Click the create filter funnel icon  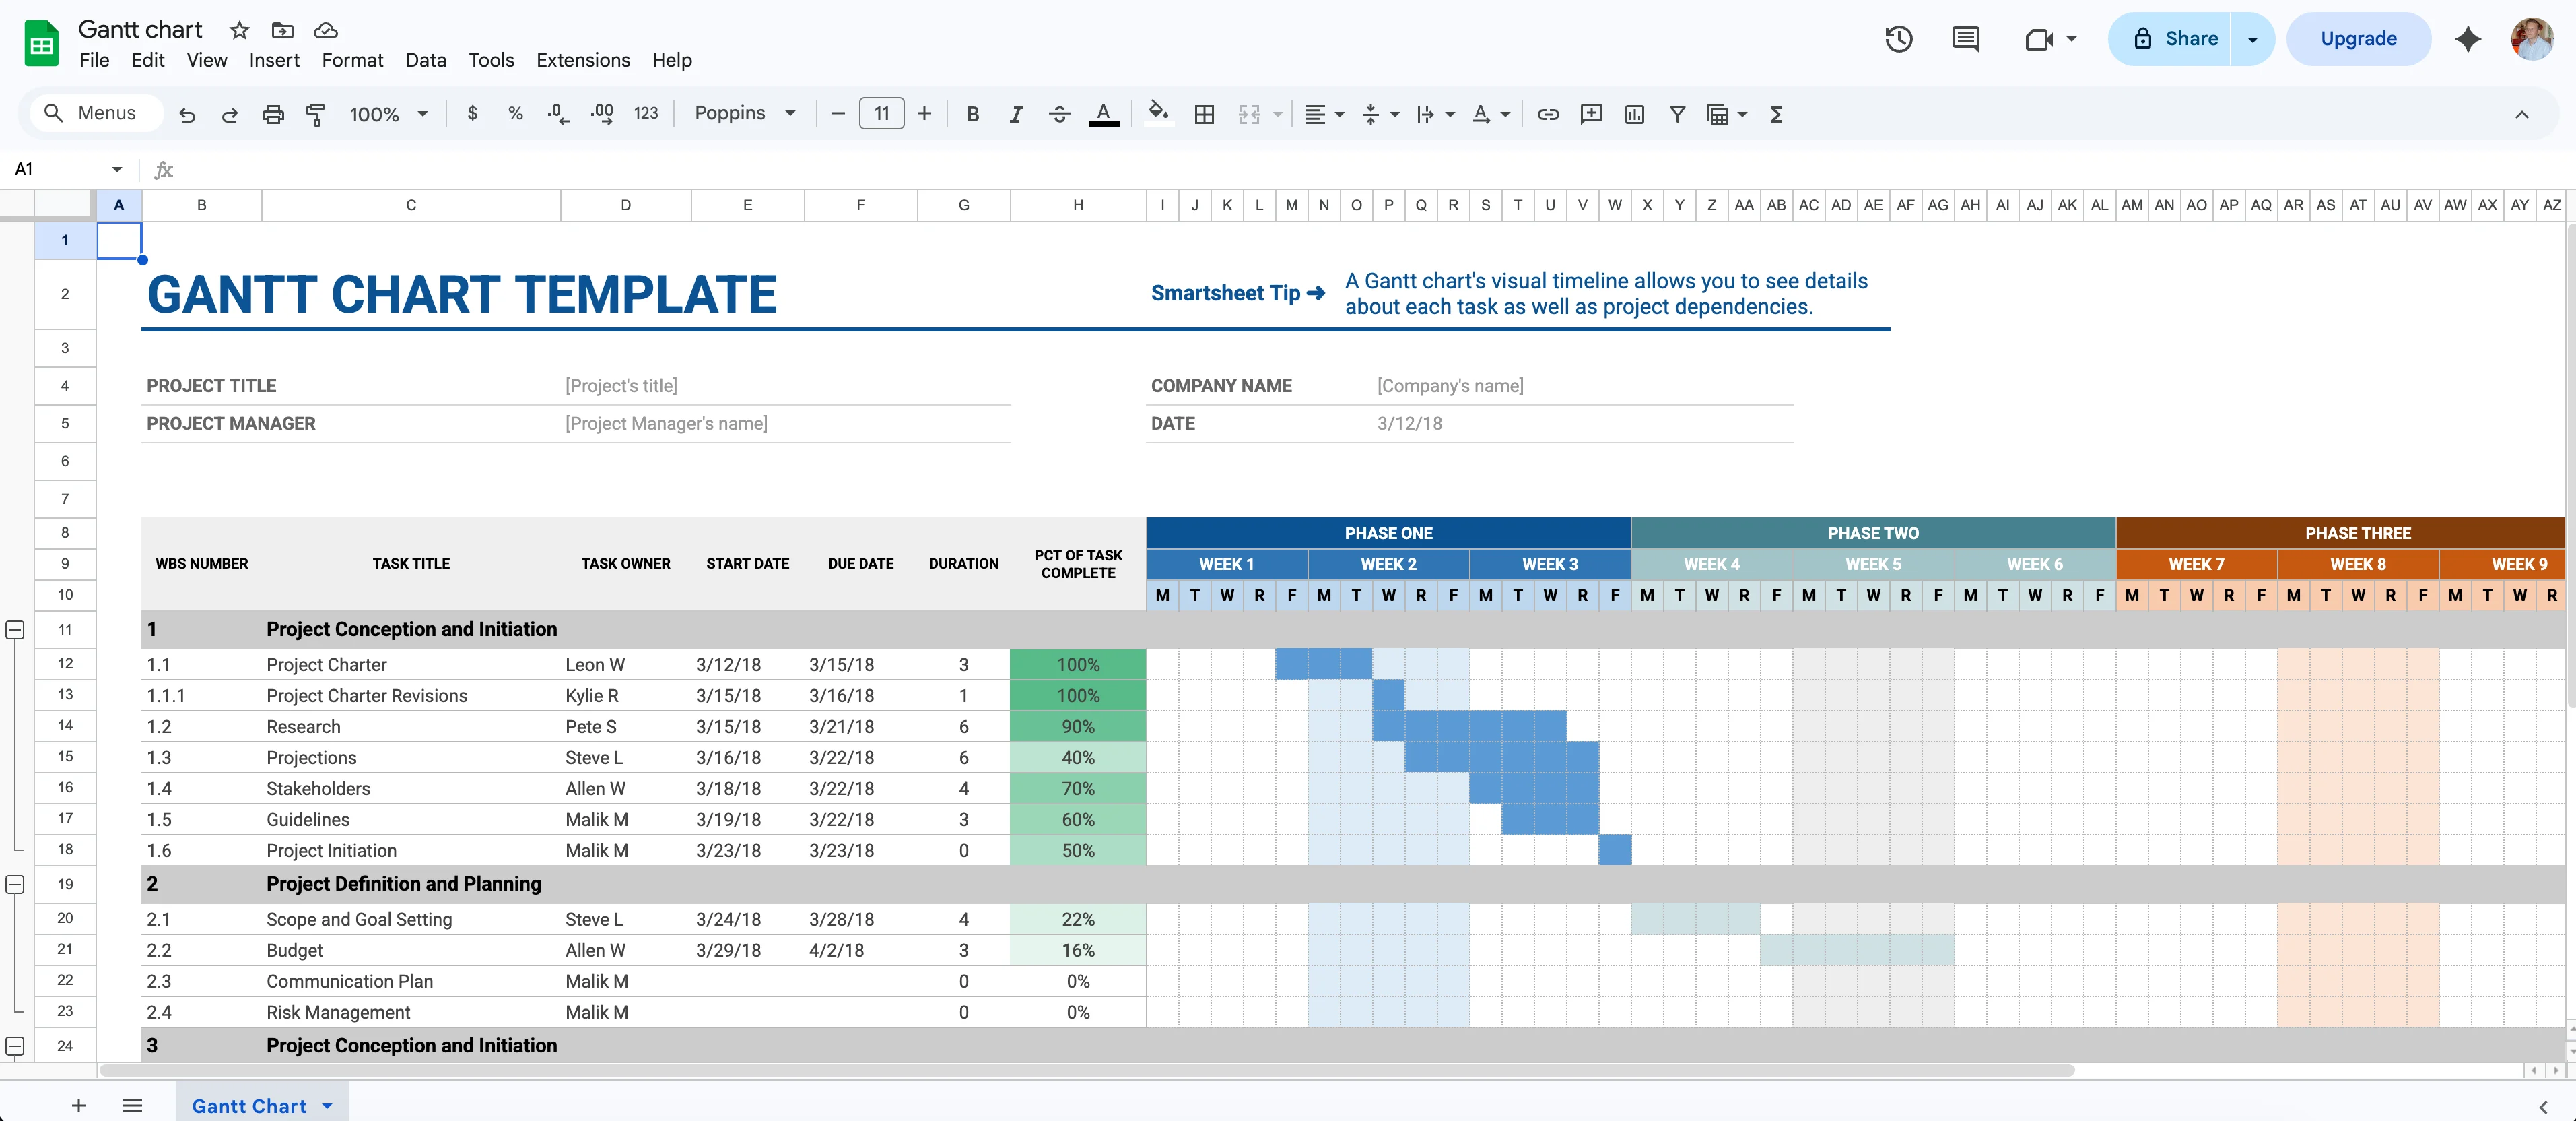pyautogui.click(x=1677, y=114)
